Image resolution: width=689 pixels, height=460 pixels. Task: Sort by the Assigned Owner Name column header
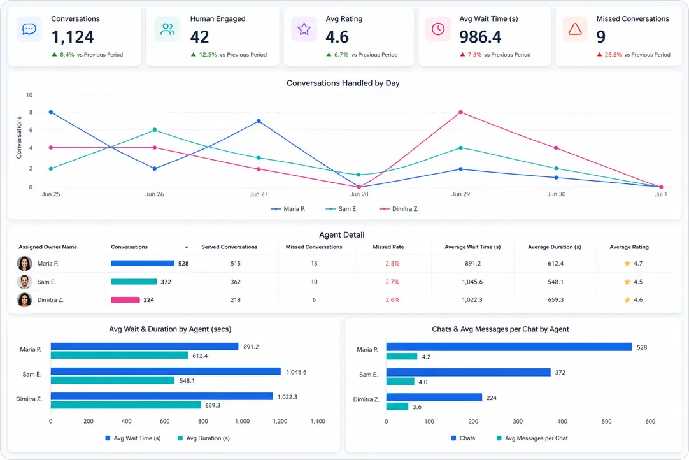48,247
